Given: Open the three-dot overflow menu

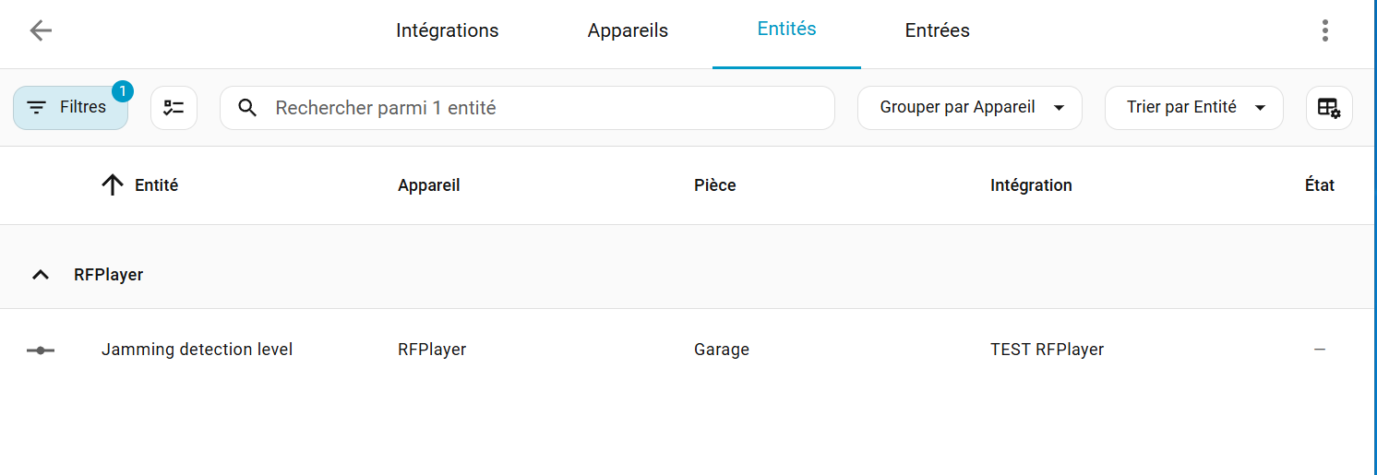Looking at the screenshot, I should point(1324,30).
